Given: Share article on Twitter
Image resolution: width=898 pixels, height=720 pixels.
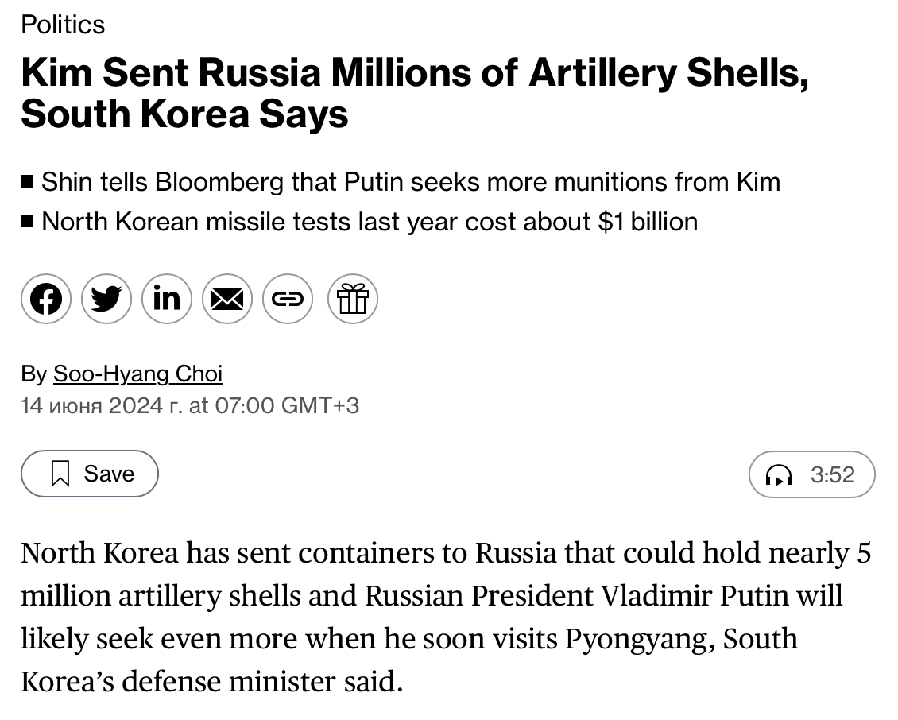Looking at the screenshot, I should [106, 299].
